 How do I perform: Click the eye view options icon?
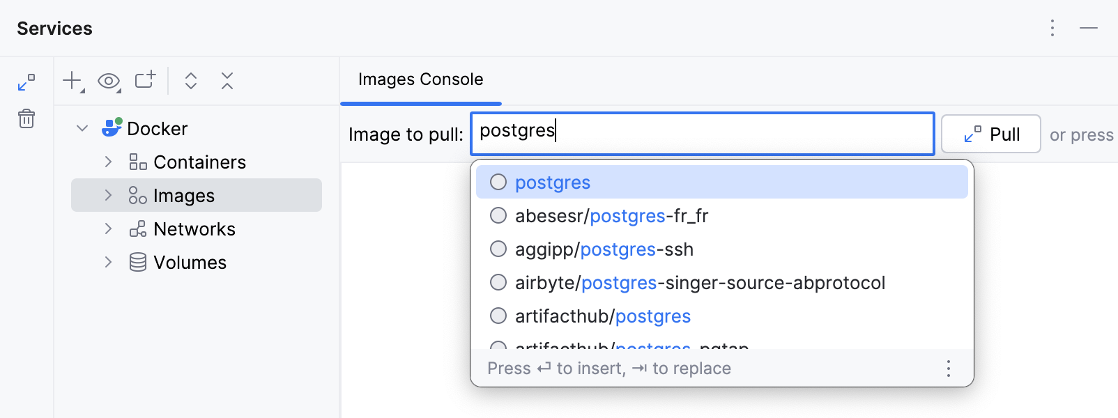pyautogui.click(x=109, y=81)
